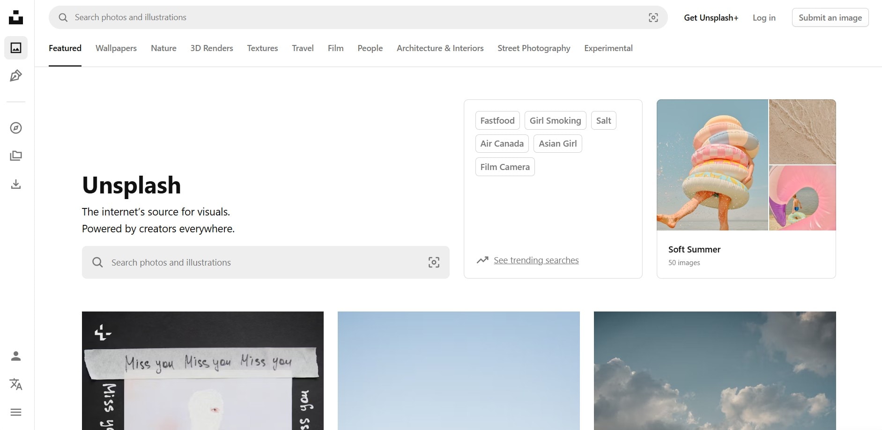Open the Illustrations pen icon in sidebar
Screen dimensions: 882x430
16,76
